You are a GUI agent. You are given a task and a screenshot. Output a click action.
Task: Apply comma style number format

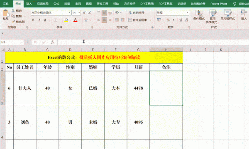tap(173, 20)
